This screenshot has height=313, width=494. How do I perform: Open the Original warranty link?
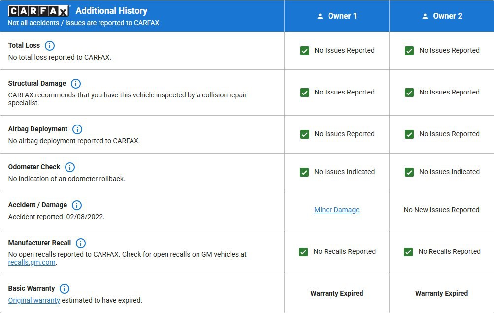34,300
